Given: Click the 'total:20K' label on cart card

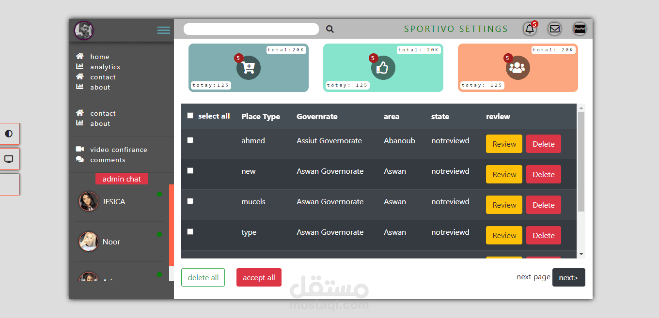Looking at the screenshot, I should point(286,50).
